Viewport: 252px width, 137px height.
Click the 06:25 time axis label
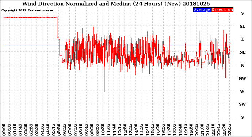click(x=64, y=130)
